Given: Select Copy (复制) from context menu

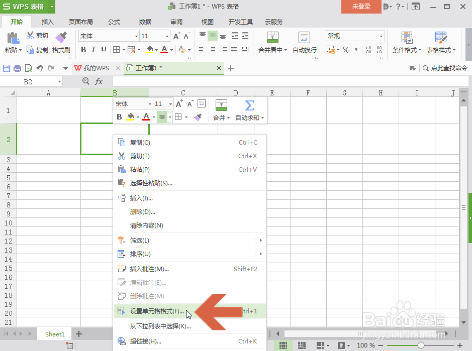Looking at the screenshot, I should coord(190,143).
